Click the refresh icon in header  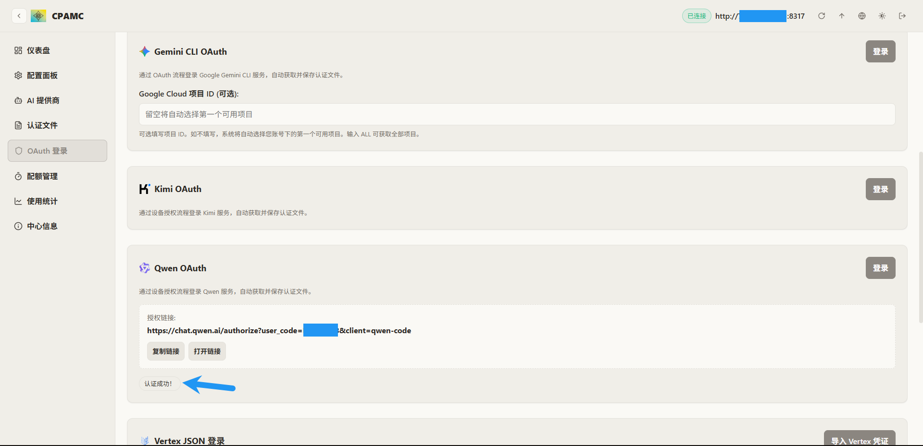[822, 16]
